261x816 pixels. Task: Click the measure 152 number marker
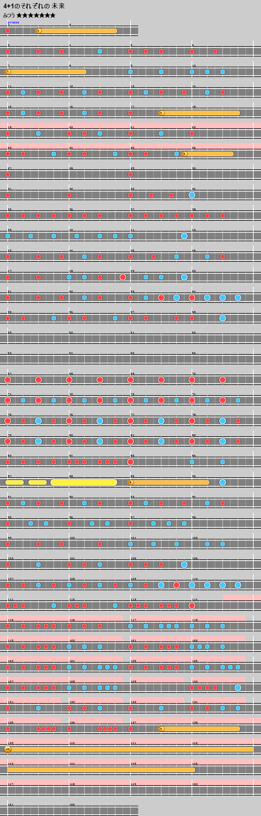pos(72,805)
